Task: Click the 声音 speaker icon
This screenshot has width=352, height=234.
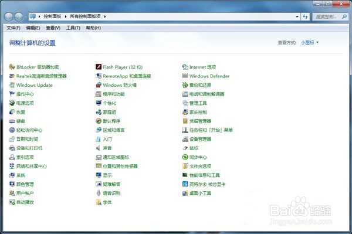Action: click(98, 148)
